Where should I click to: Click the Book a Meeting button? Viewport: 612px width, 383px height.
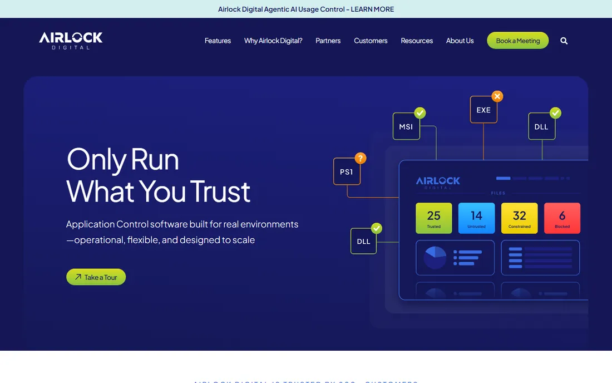click(x=518, y=41)
